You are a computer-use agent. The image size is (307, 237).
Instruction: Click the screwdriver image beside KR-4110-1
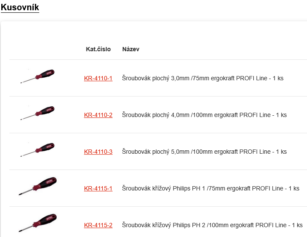pyautogui.click(x=38, y=76)
